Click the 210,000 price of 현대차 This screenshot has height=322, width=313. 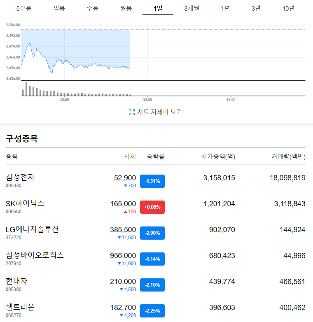123,282
